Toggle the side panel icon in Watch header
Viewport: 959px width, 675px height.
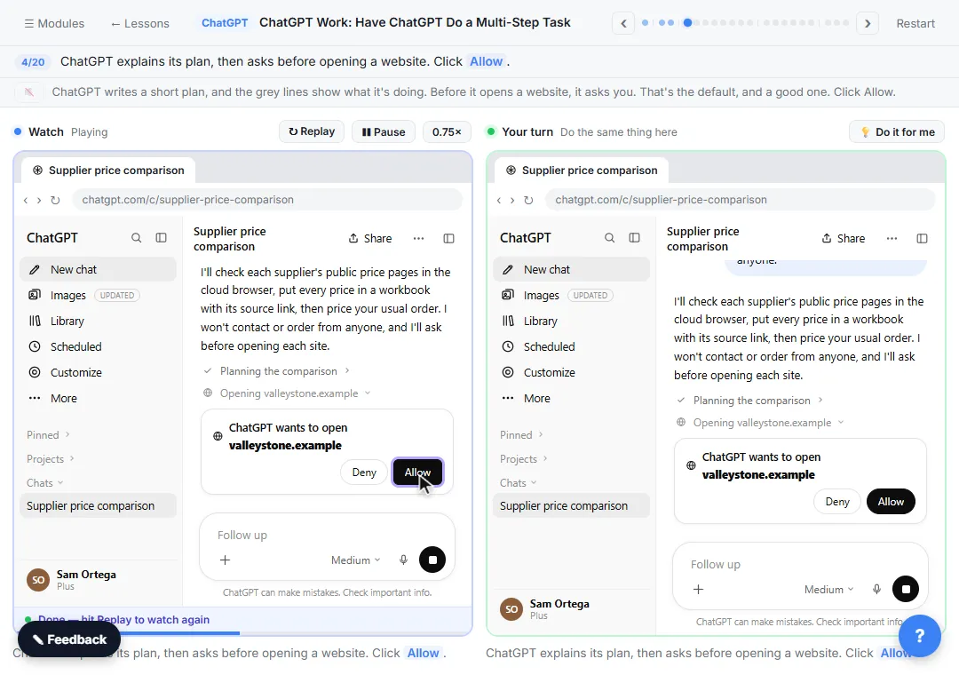click(x=448, y=238)
